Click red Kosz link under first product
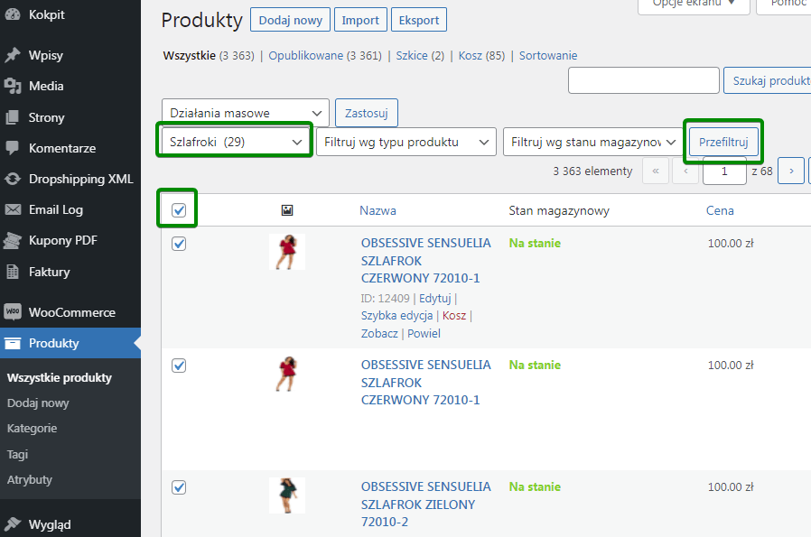This screenshot has height=537, width=811. 454,315
